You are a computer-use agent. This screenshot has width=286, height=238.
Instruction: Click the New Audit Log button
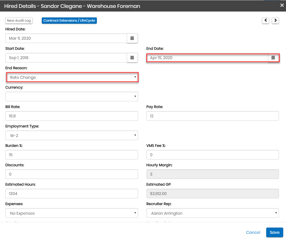[x=19, y=21]
